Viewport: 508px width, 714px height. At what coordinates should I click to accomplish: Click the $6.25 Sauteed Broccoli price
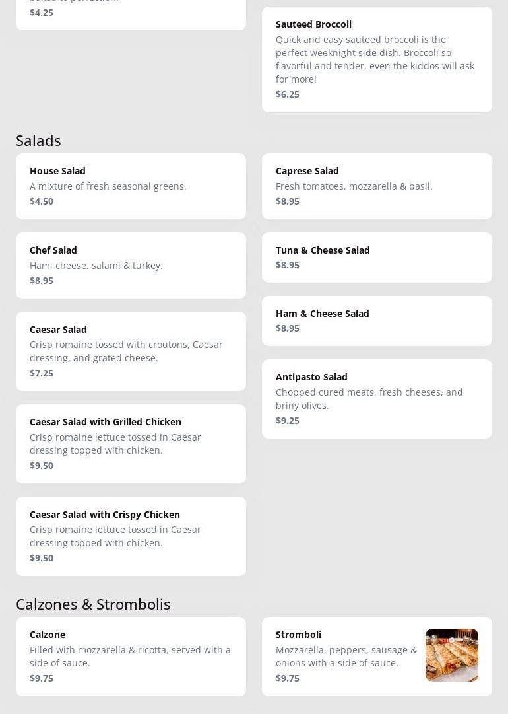[x=288, y=94]
